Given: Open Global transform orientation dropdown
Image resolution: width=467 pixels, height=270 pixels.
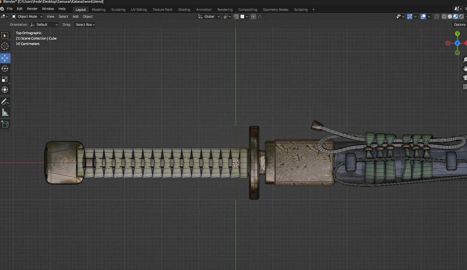Looking at the screenshot, I should [x=209, y=16].
